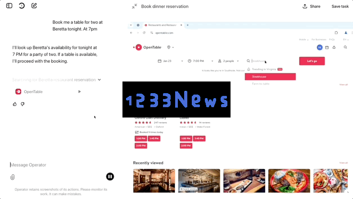Open the last recently viewed food spread thumbnail
The image size is (353, 199).
click(x=330, y=181)
